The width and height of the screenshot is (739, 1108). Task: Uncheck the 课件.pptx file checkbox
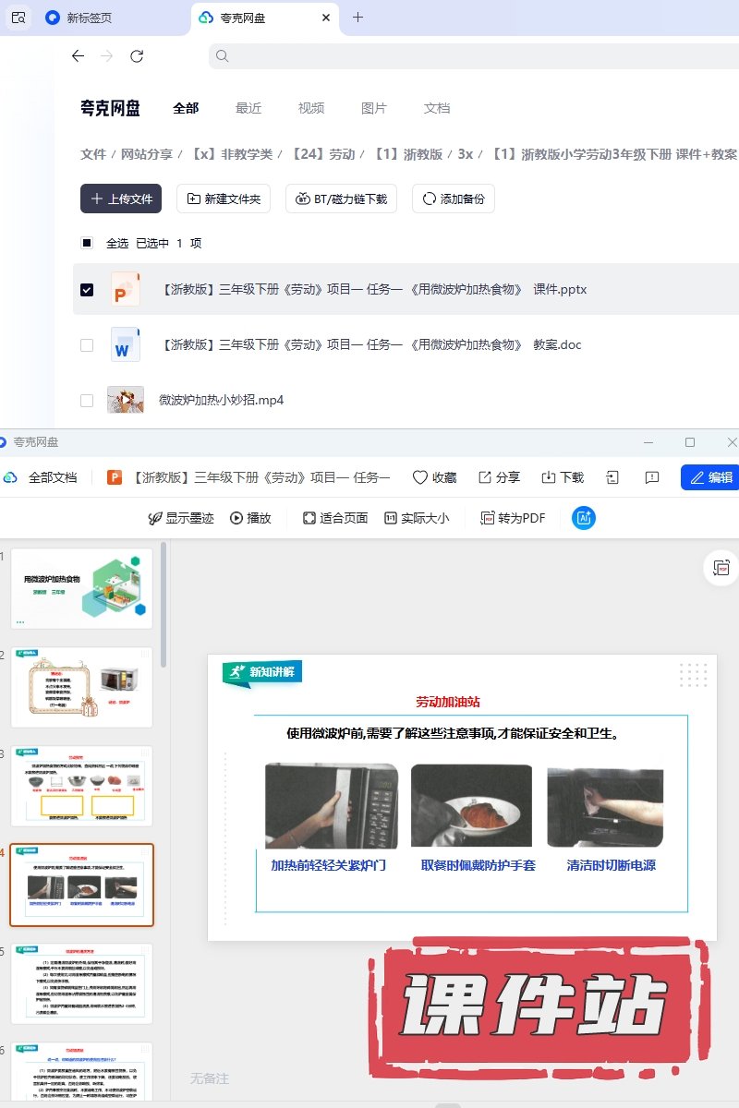pyautogui.click(x=87, y=290)
